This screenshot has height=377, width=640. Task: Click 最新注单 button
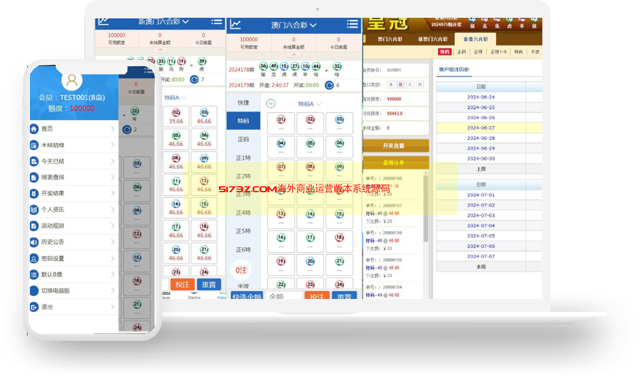[395, 162]
